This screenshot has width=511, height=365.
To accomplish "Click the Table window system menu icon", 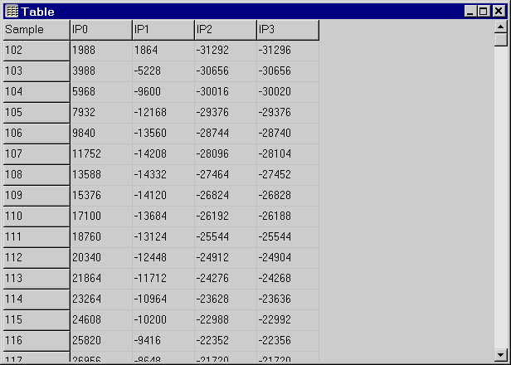I will click(12, 12).
